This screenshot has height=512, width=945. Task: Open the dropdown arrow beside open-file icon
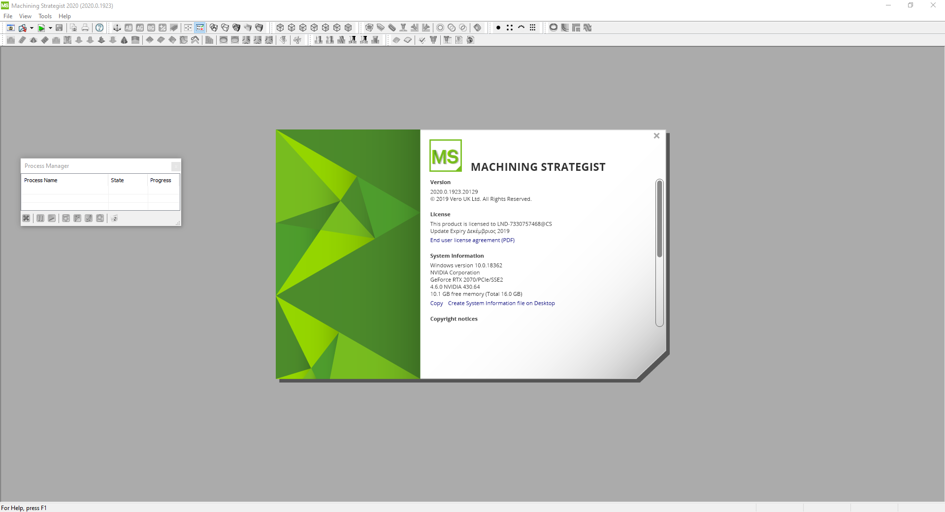coord(32,28)
